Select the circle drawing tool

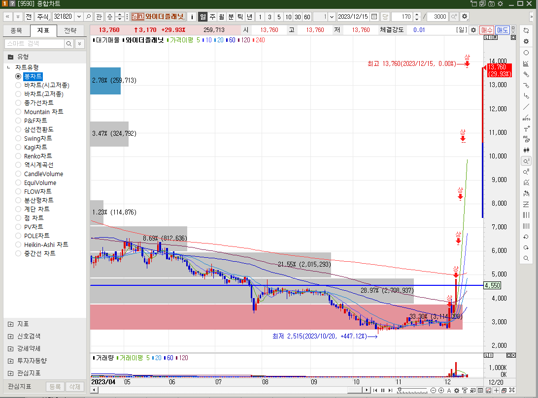click(526, 53)
